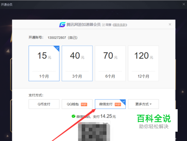Select the 40元 3个月 plan
The width and height of the screenshot is (187, 141).
[x=77, y=63]
